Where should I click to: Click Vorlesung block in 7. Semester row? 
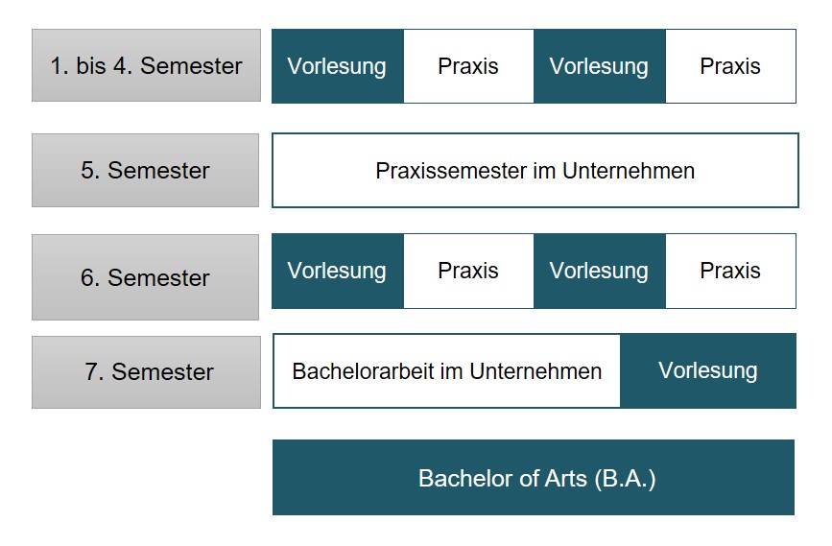click(x=708, y=371)
